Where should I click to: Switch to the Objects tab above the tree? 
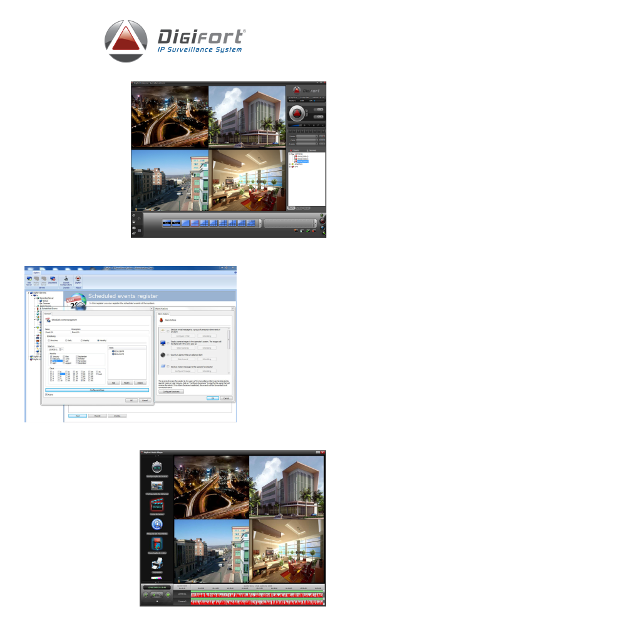(295, 150)
